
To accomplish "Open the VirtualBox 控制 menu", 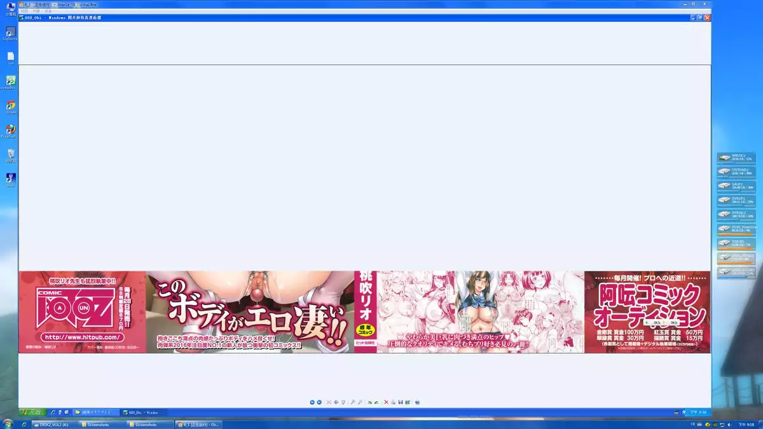I will pyautogui.click(x=24, y=11).
